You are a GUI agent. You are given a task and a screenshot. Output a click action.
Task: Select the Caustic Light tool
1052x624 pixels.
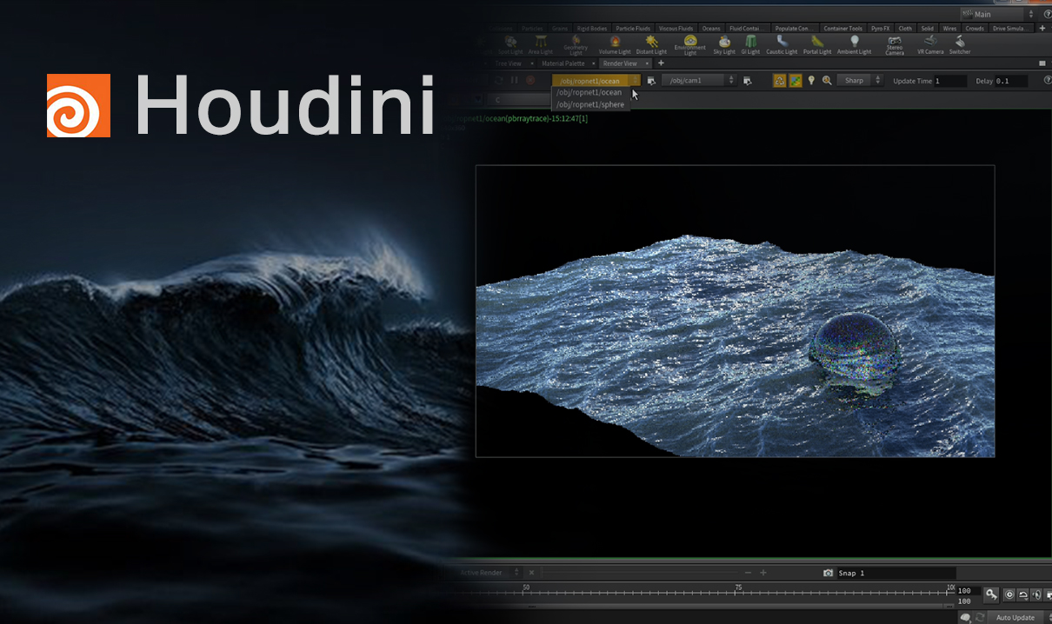(782, 44)
